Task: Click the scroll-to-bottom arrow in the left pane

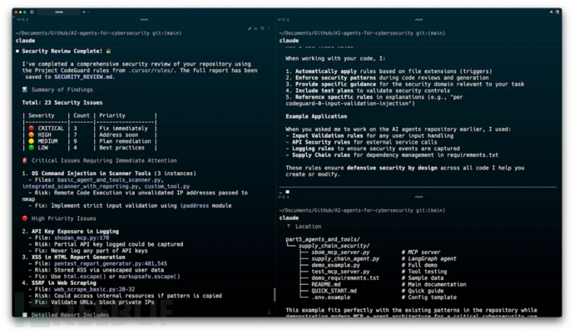Action: click(269, 311)
